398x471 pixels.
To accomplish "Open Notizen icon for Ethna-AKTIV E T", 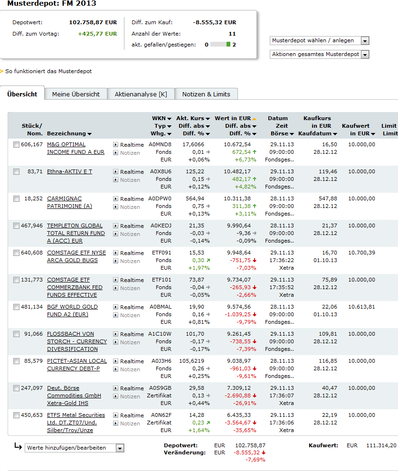I will [x=115, y=180].
